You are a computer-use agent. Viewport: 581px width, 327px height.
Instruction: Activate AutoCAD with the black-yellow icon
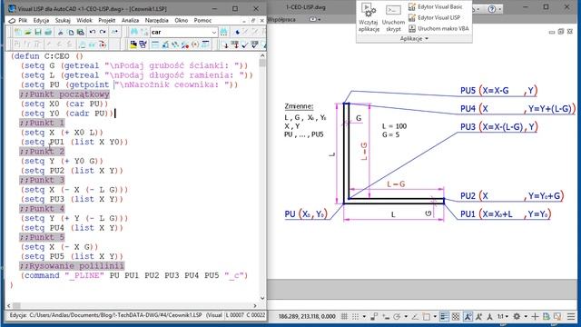pyautogui.click(x=133, y=45)
